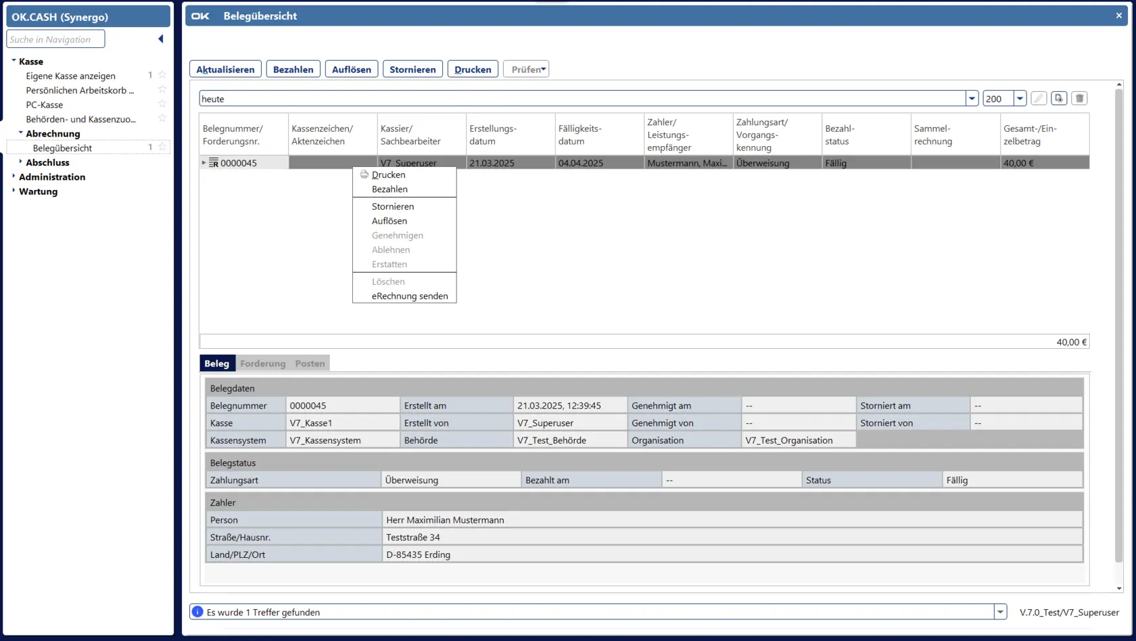Screen dimensions: 1136x641
Task: Open the 'heute' filter dropdown arrow
Action: tap(972, 99)
